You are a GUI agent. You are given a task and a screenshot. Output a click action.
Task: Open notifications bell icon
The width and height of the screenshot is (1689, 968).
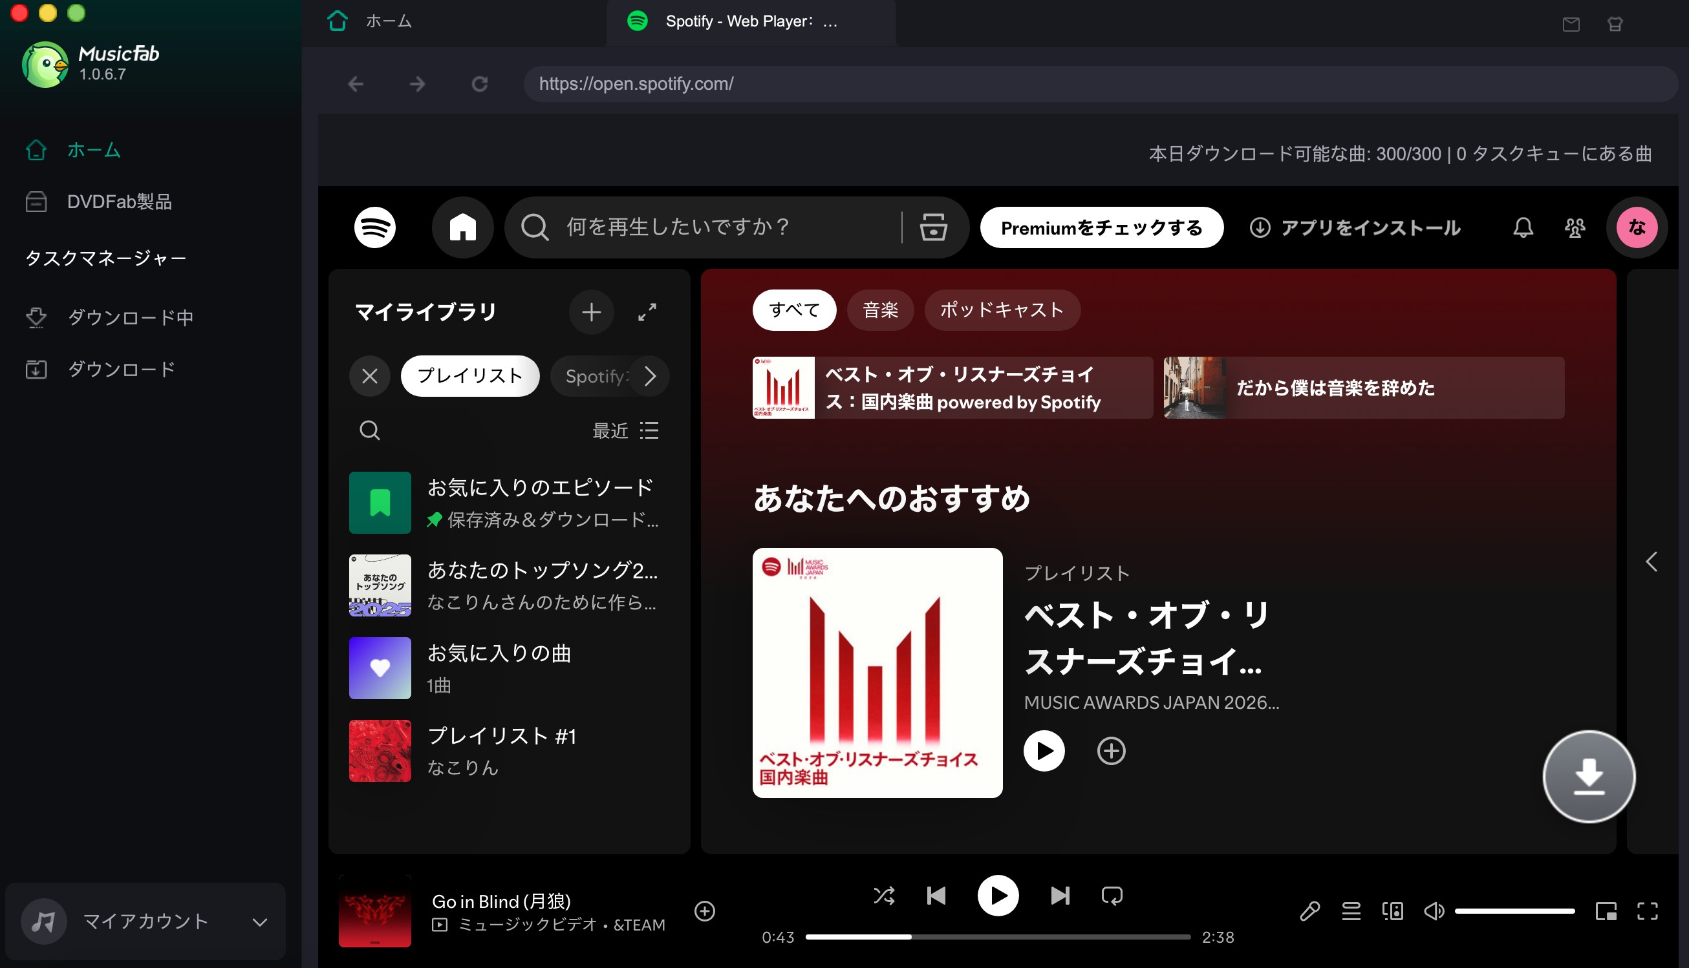[x=1523, y=227]
